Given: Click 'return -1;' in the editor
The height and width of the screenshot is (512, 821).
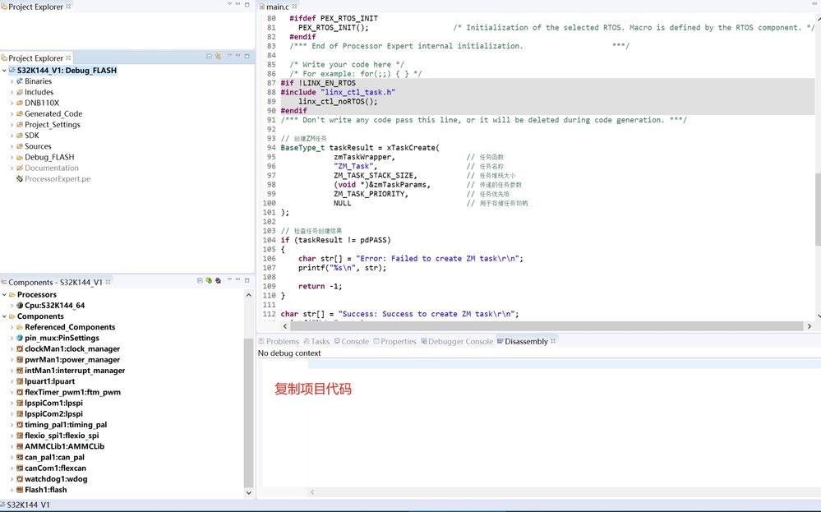Looking at the screenshot, I should pos(320,286).
